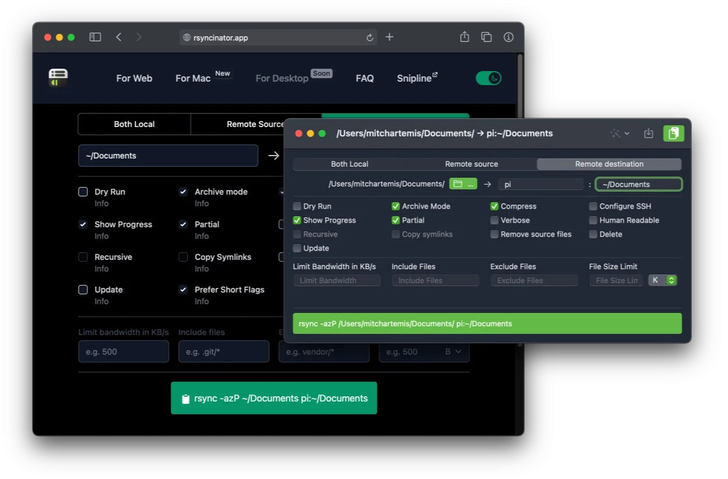
Task: Click the clipboard icon on the rsync command button
Action: [x=186, y=398]
